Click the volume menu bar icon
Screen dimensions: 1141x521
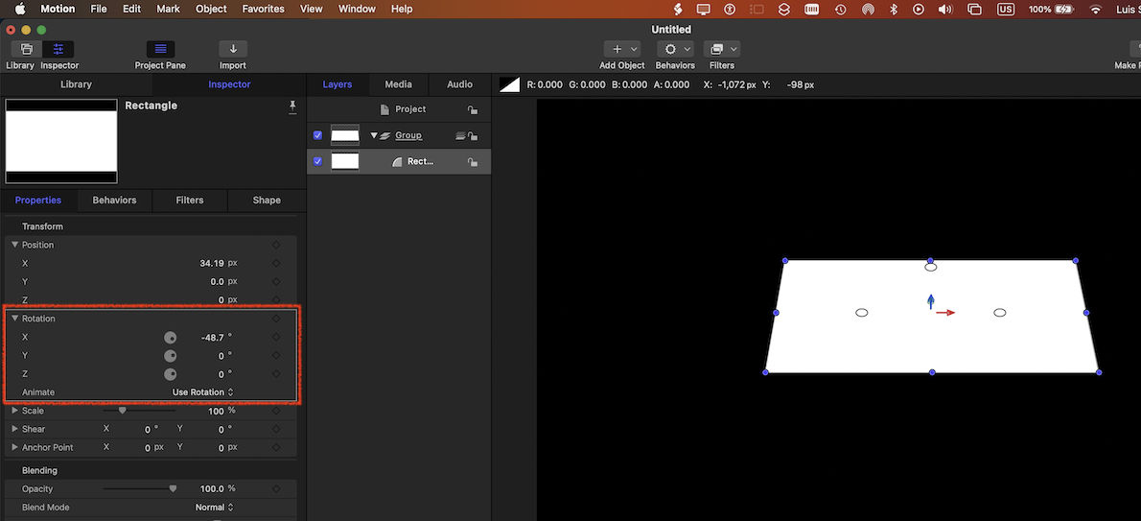coord(945,10)
